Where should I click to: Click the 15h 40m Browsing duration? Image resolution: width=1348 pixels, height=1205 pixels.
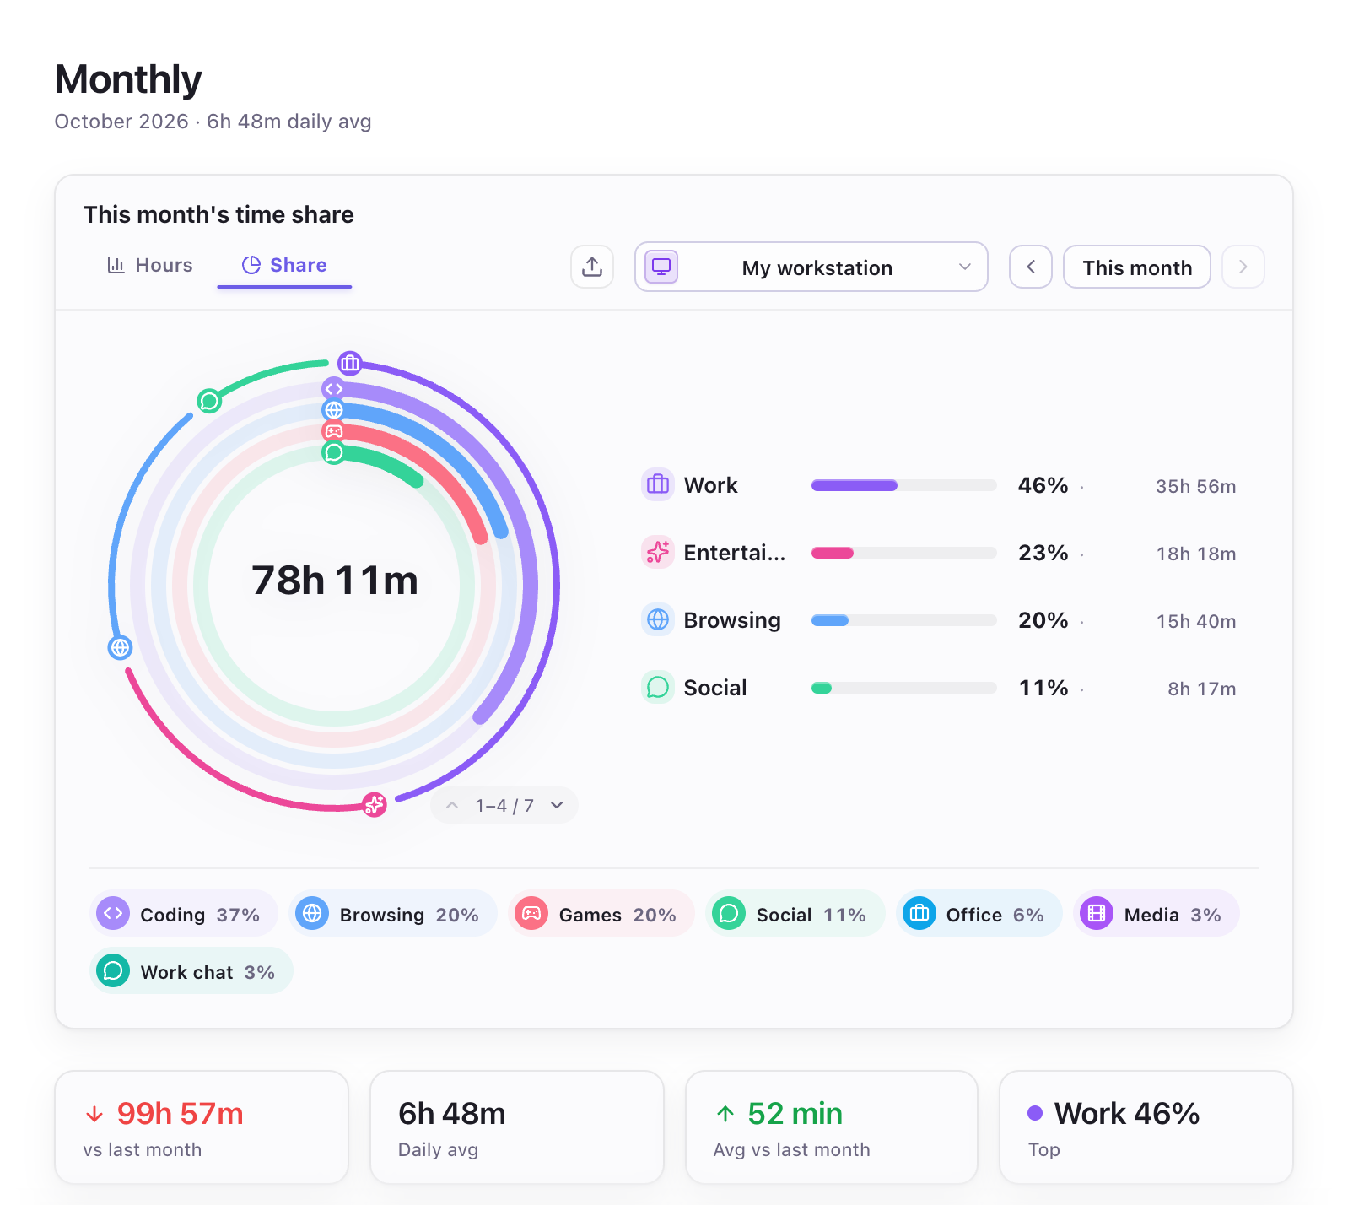pyautogui.click(x=1195, y=621)
